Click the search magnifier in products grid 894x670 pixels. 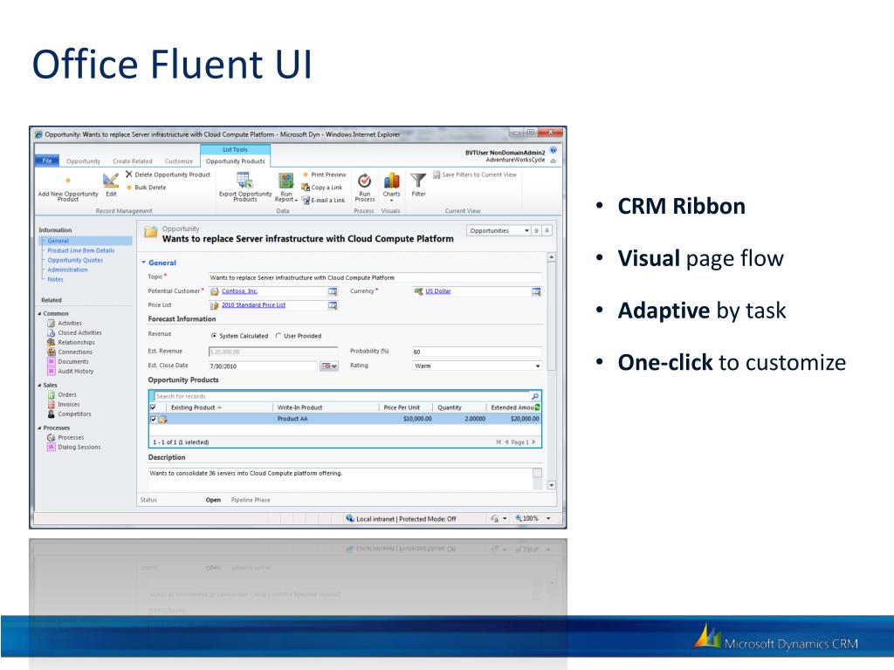535,396
